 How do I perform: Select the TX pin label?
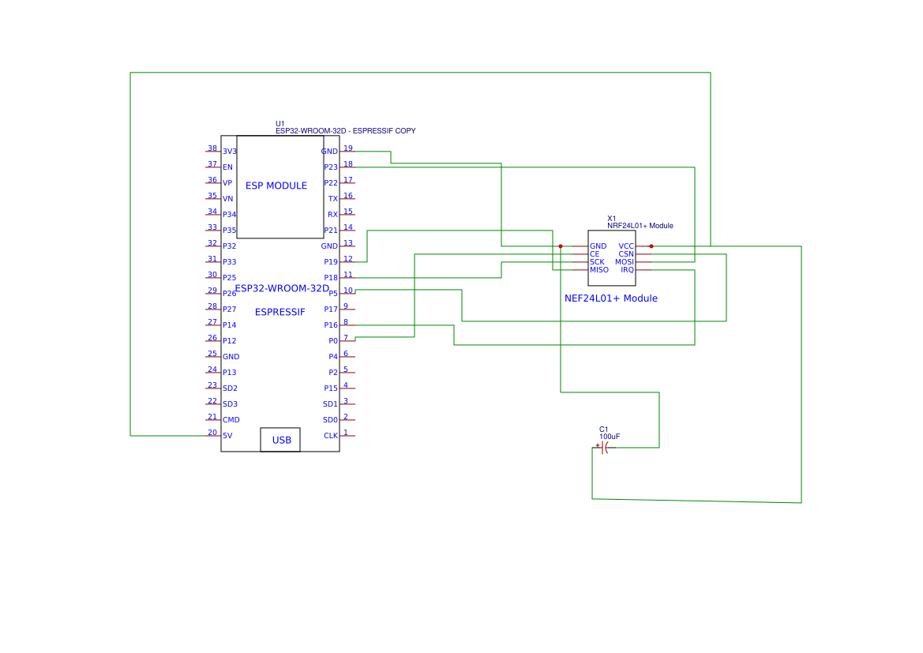click(x=332, y=199)
